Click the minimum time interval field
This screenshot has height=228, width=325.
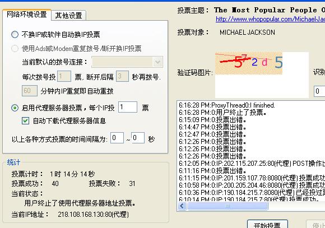(117, 138)
